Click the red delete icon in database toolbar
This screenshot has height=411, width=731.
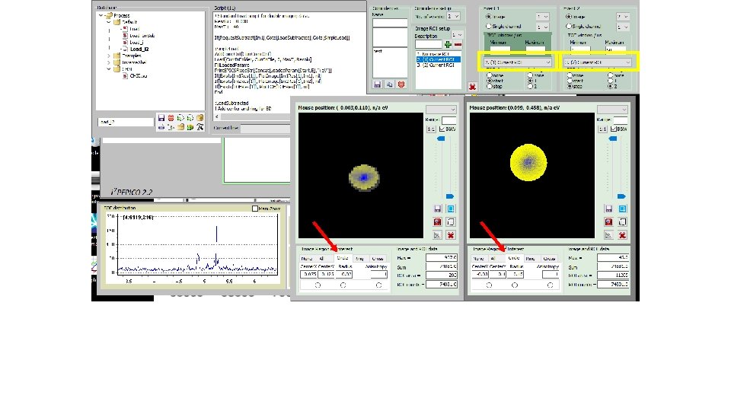(171, 118)
